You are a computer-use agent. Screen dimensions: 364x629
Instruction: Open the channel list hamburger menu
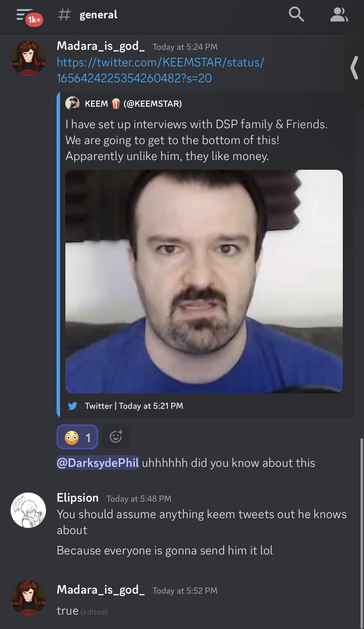24,14
